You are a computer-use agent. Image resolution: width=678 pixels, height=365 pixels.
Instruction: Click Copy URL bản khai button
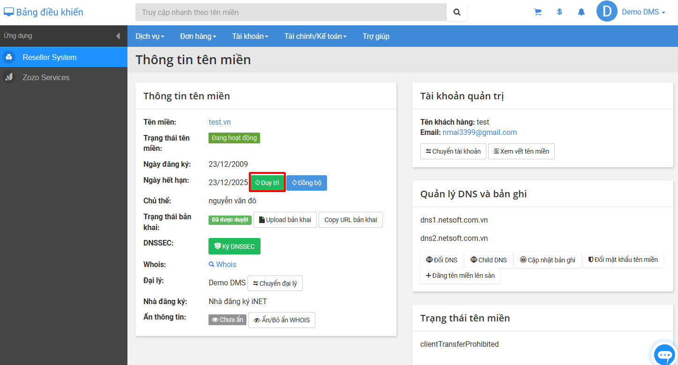click(350, 220)
